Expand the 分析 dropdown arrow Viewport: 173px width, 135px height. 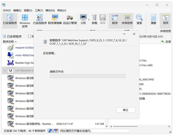pos(89,20)
